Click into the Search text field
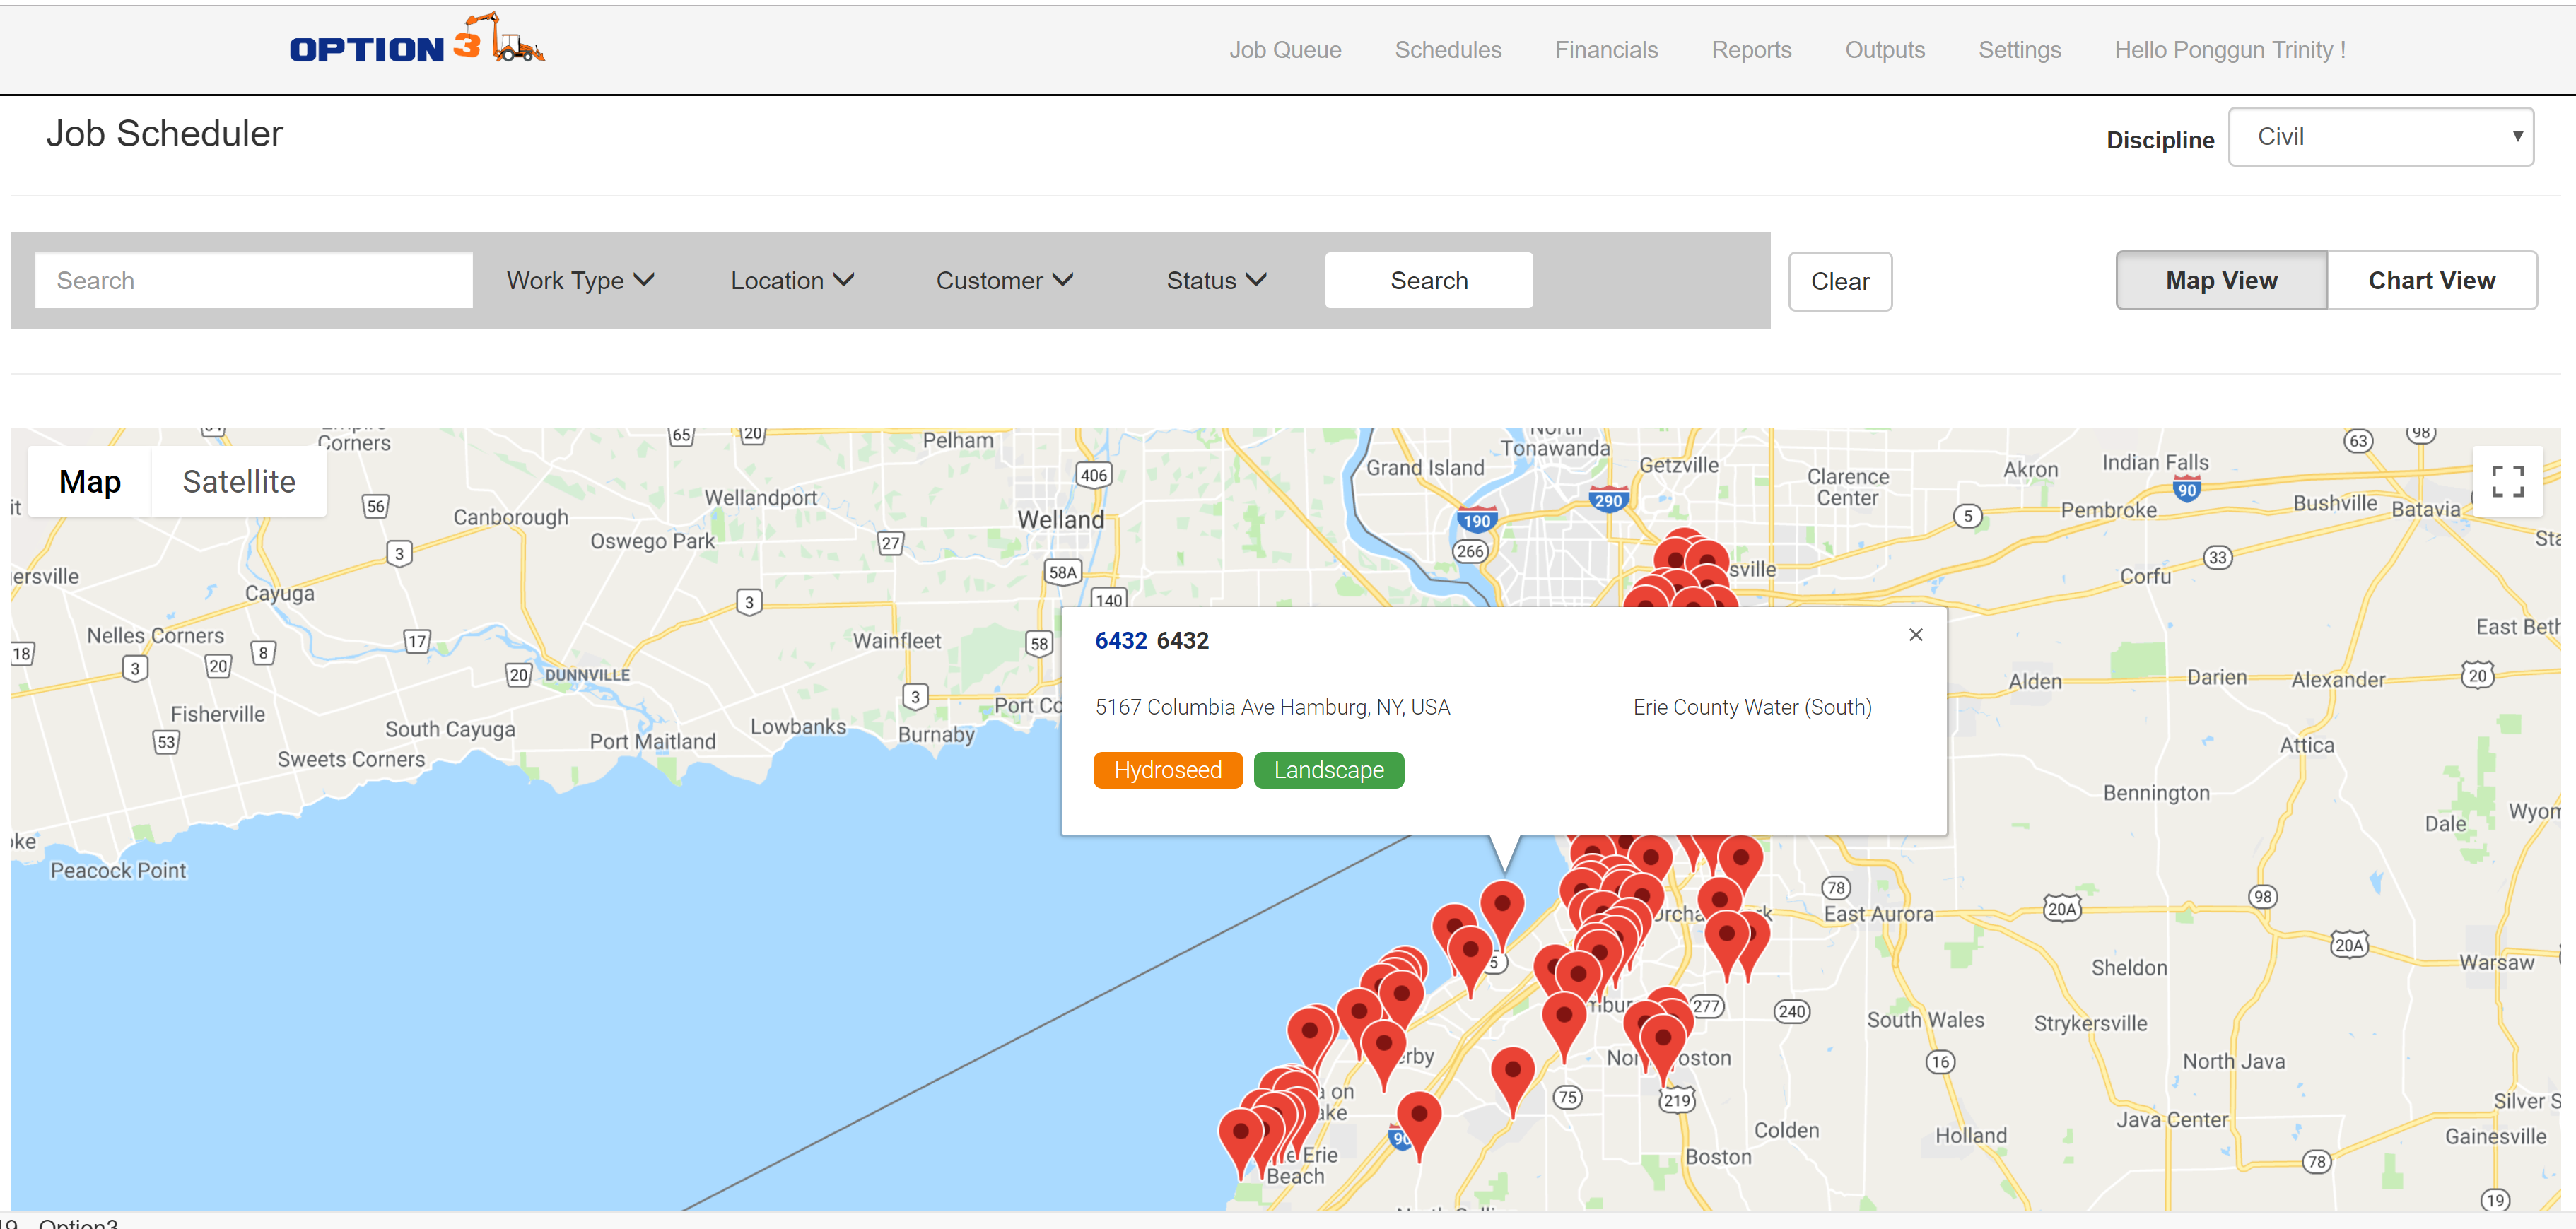Viewport: 2576px width, 1229px height. (254, 281)
